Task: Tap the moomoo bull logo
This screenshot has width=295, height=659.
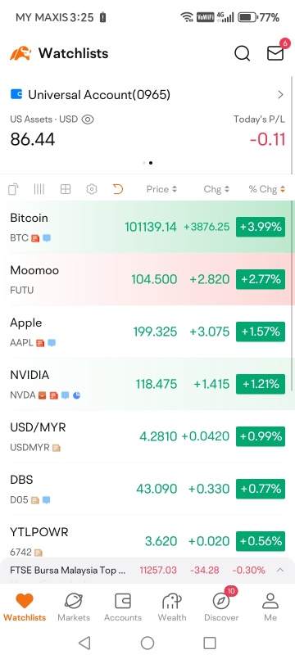Action: coord(20,53)
